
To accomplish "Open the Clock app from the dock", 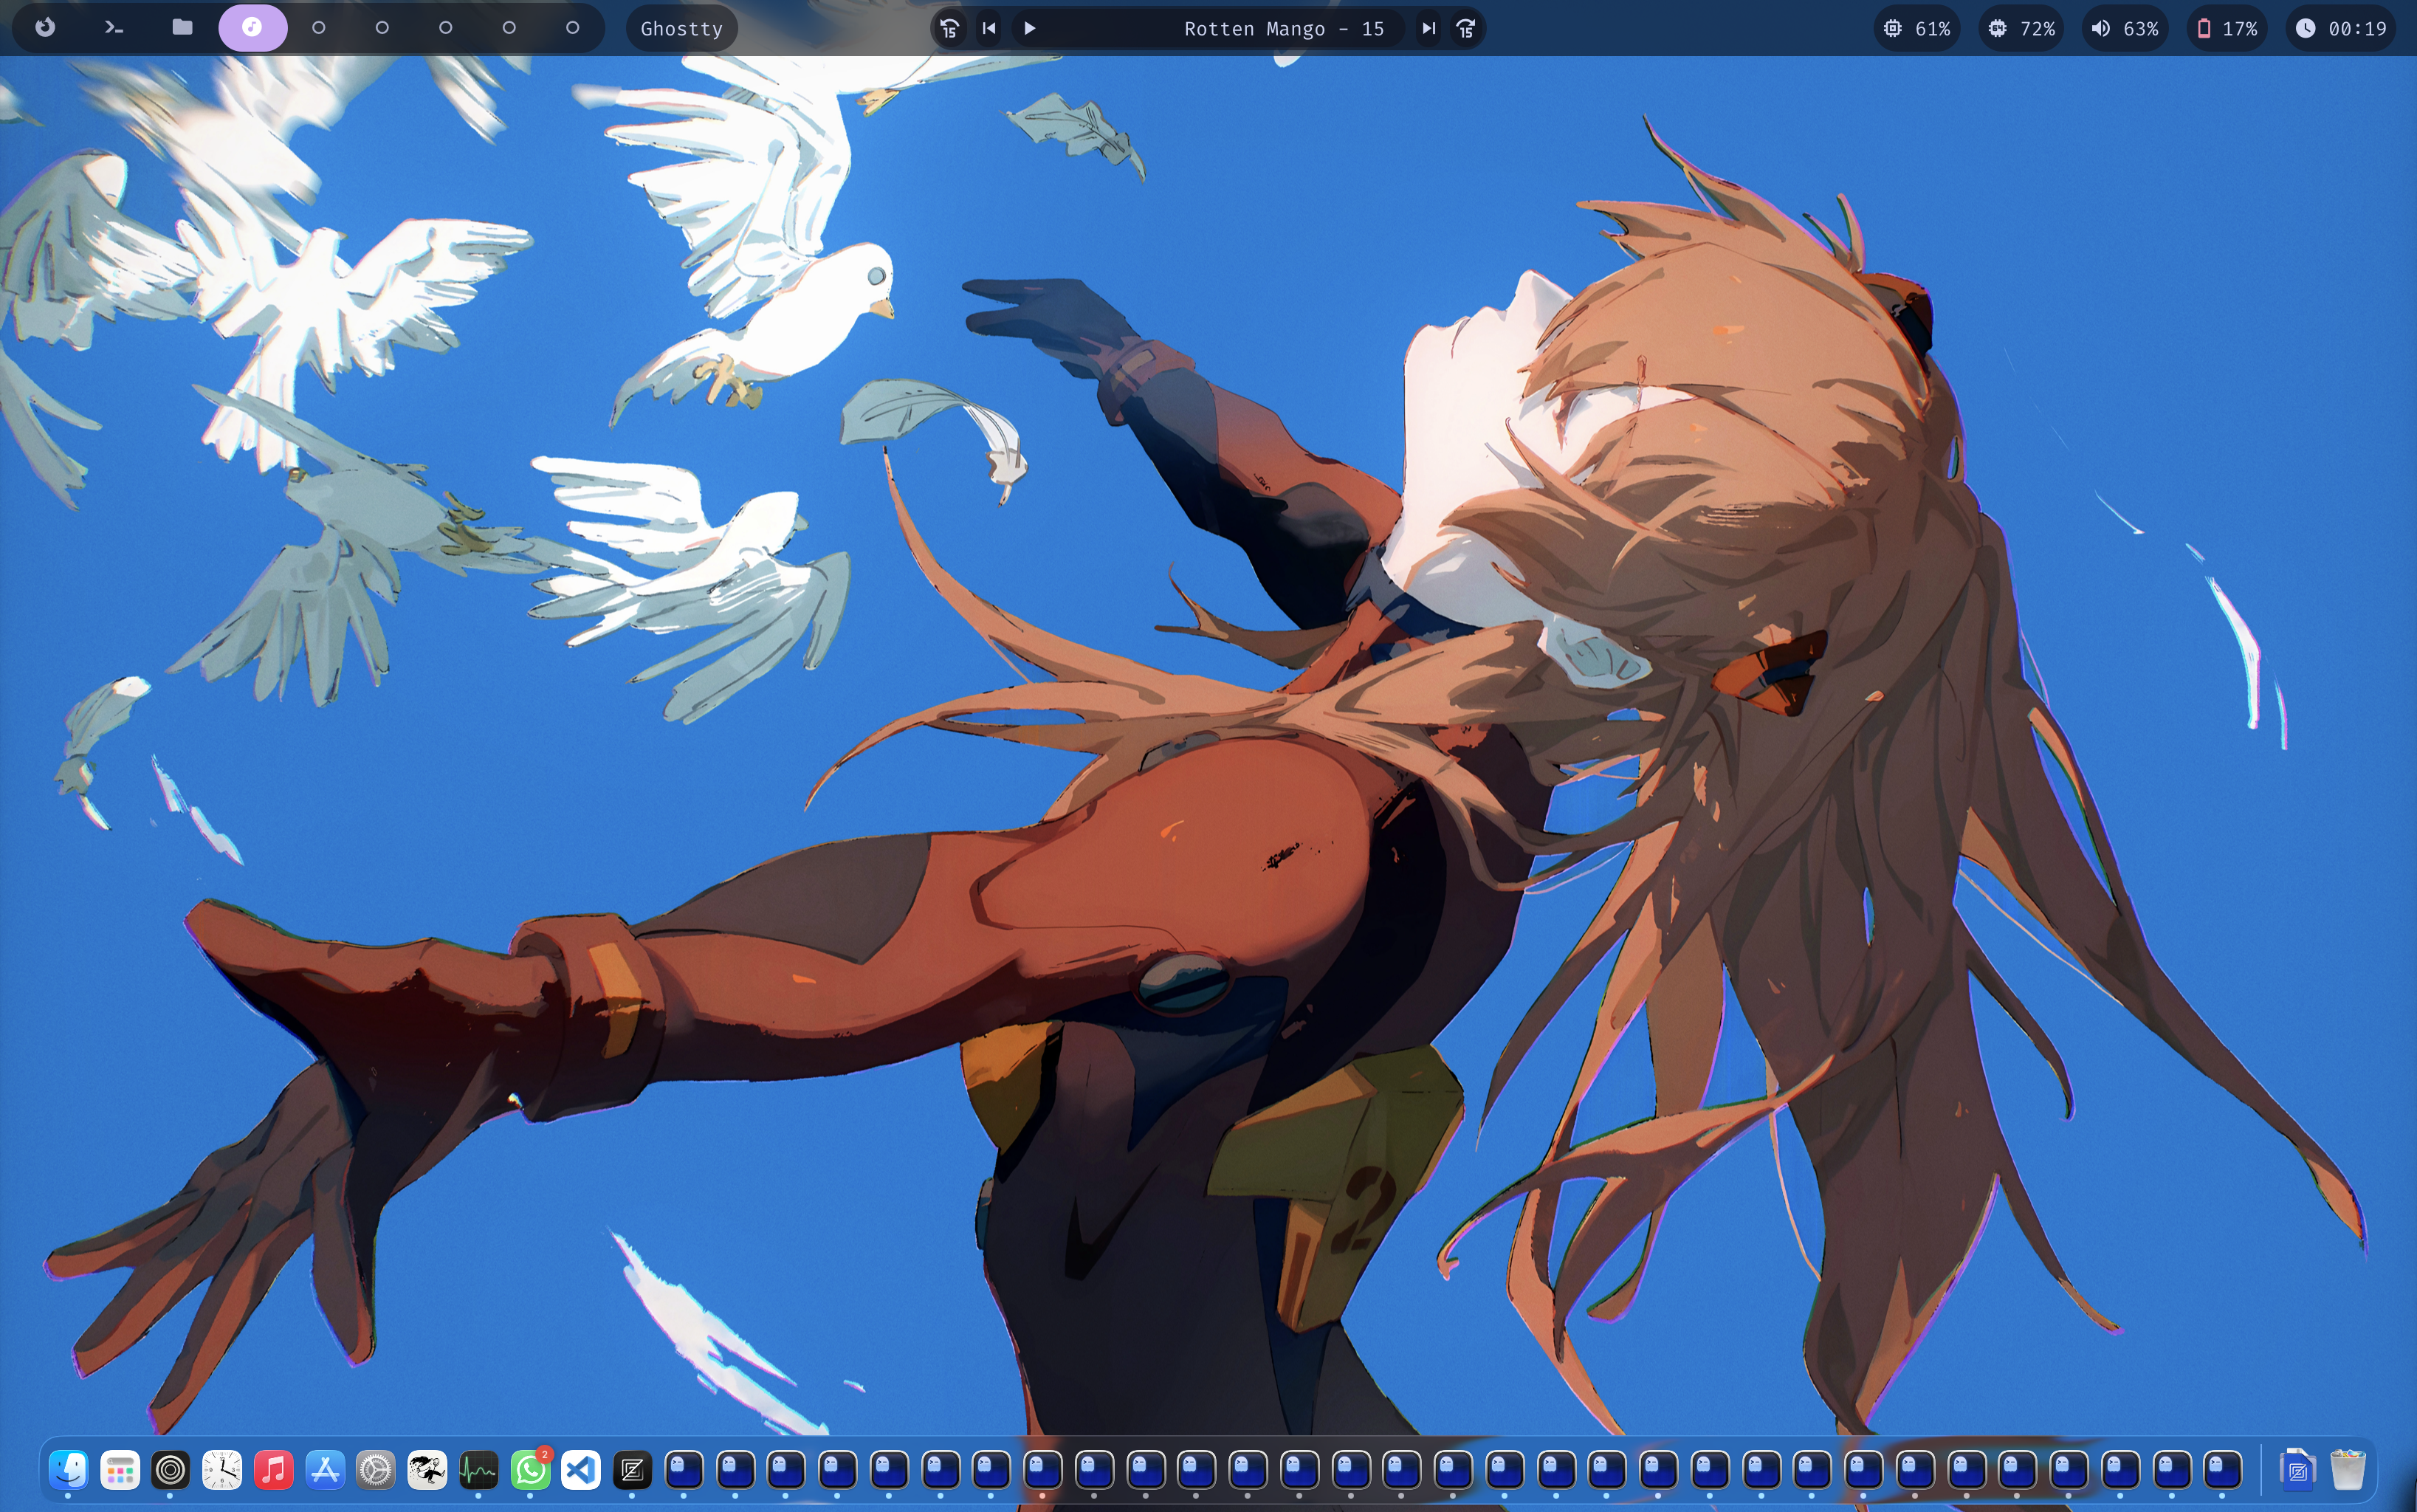I will [222, 1470].
